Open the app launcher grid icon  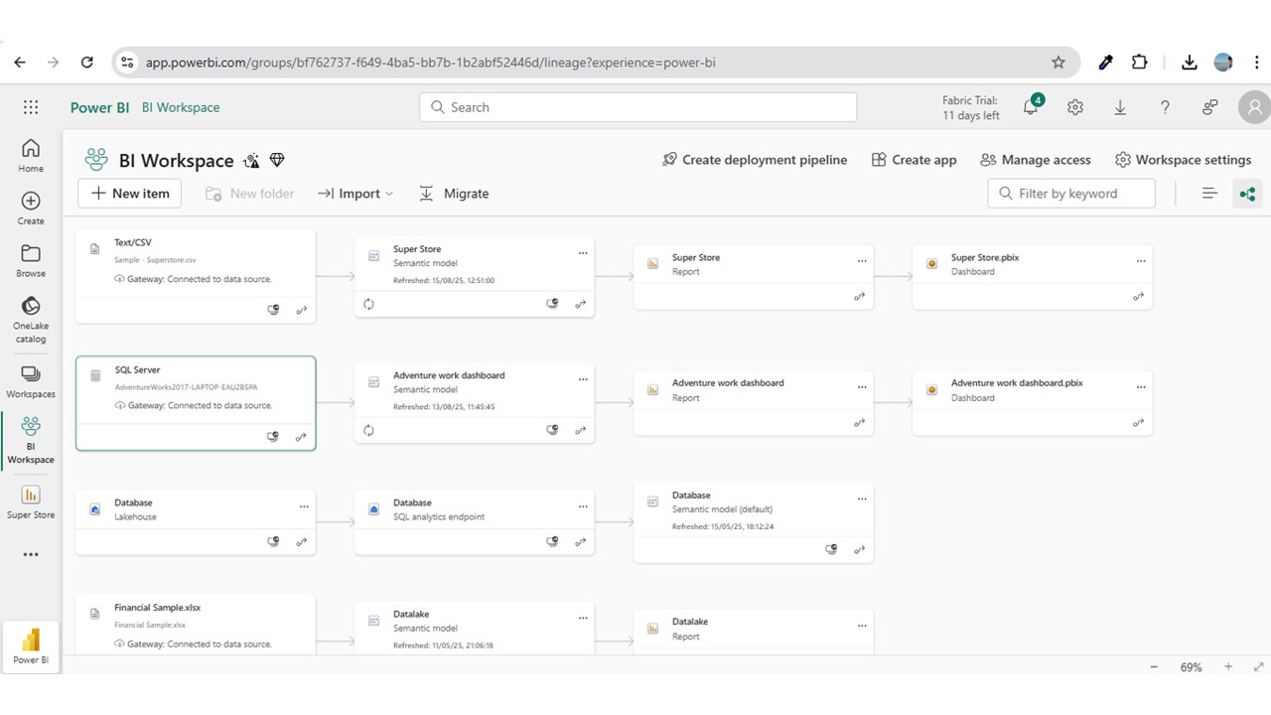[x=31, y=107]
